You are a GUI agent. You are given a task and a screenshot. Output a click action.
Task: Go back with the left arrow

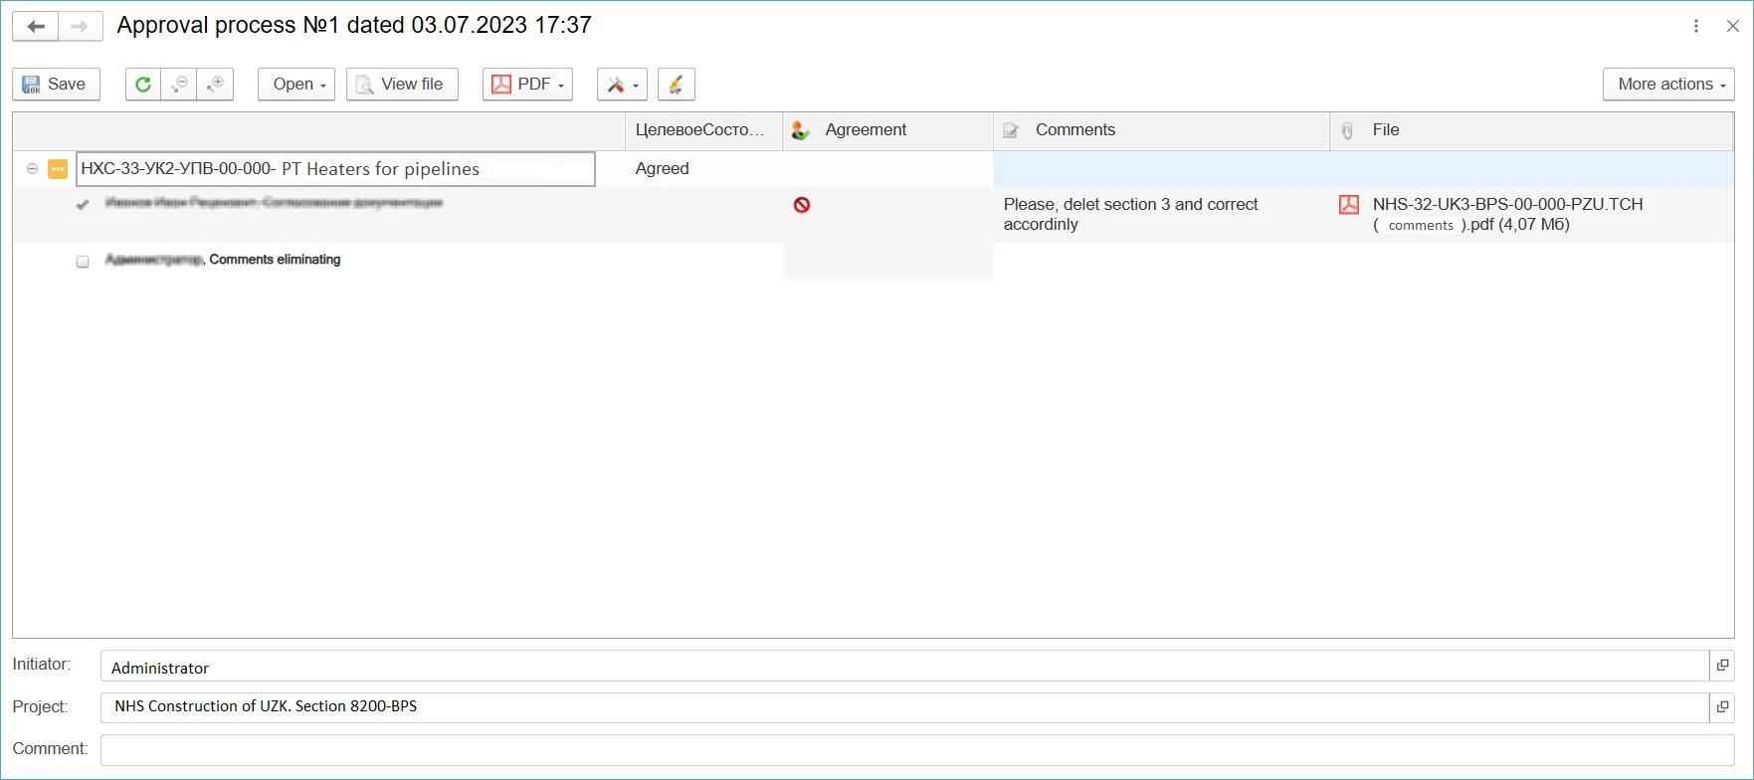(x=36, y=27)
